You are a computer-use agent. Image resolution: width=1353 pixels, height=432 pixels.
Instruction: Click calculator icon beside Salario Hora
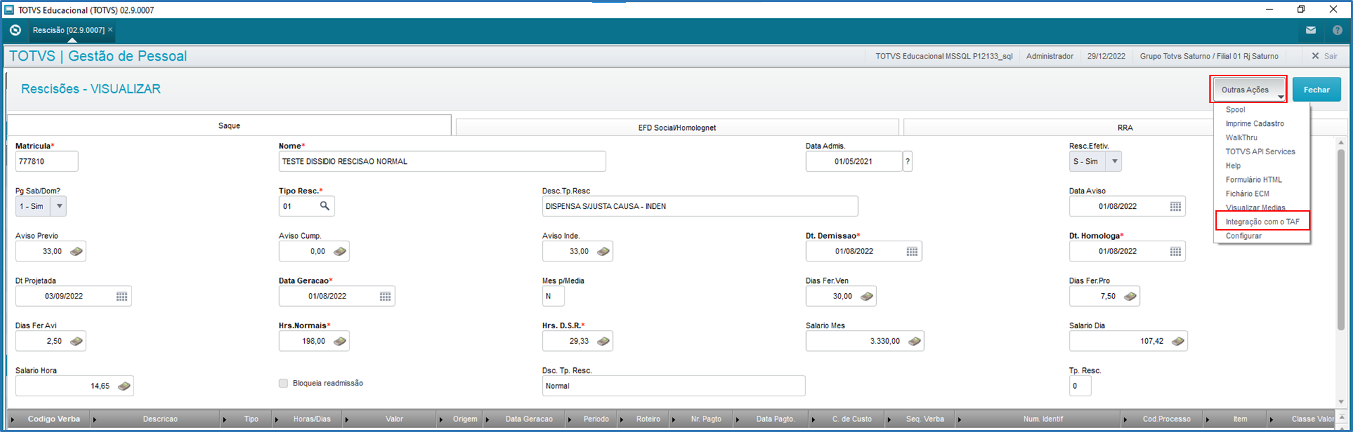click(x=124, y=386)
